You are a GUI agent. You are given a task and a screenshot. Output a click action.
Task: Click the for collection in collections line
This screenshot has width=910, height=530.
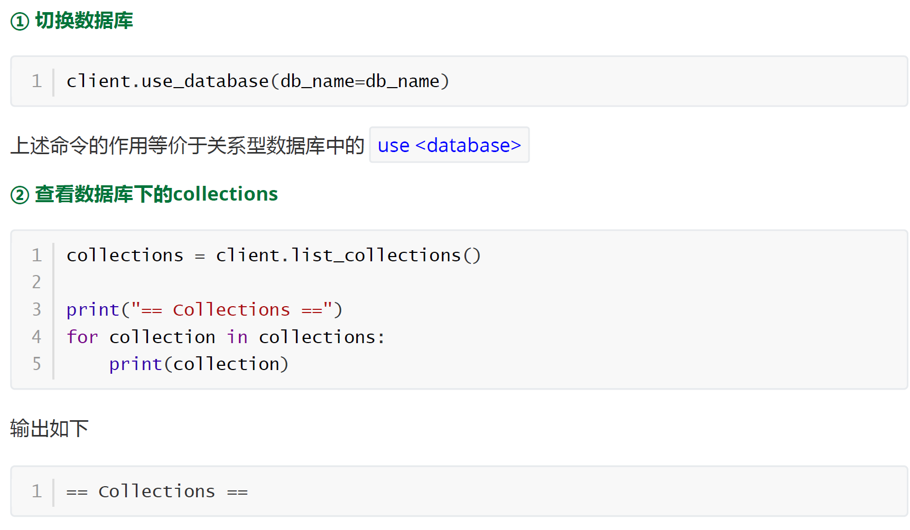226,337
